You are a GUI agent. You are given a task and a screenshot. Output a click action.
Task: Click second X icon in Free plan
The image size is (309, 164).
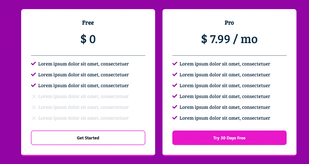click(x=34, y=107)
